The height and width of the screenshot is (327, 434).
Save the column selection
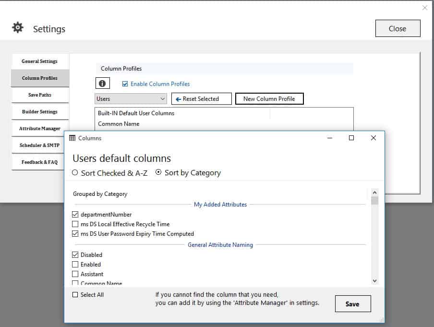(x=353, y=304)
